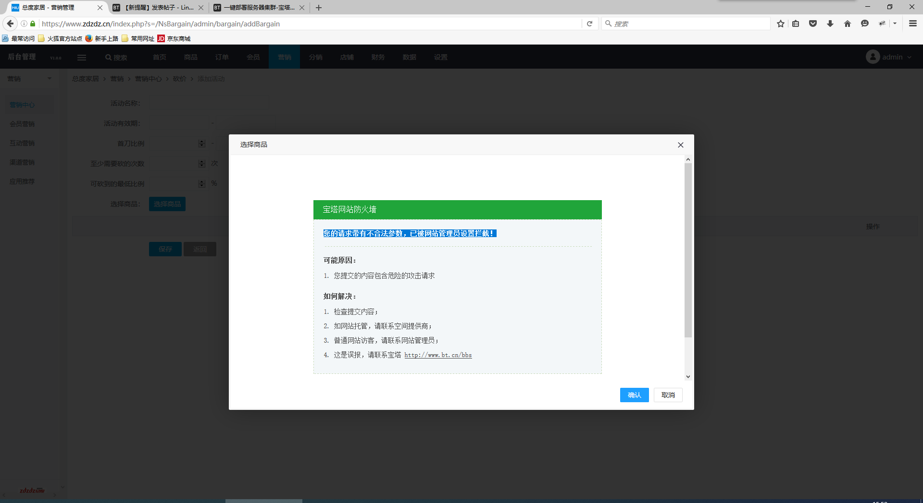Viewport: 923px width, 503px height.
Task: Switch to the 一键部署服务器集群 tab
Action: 259,8
